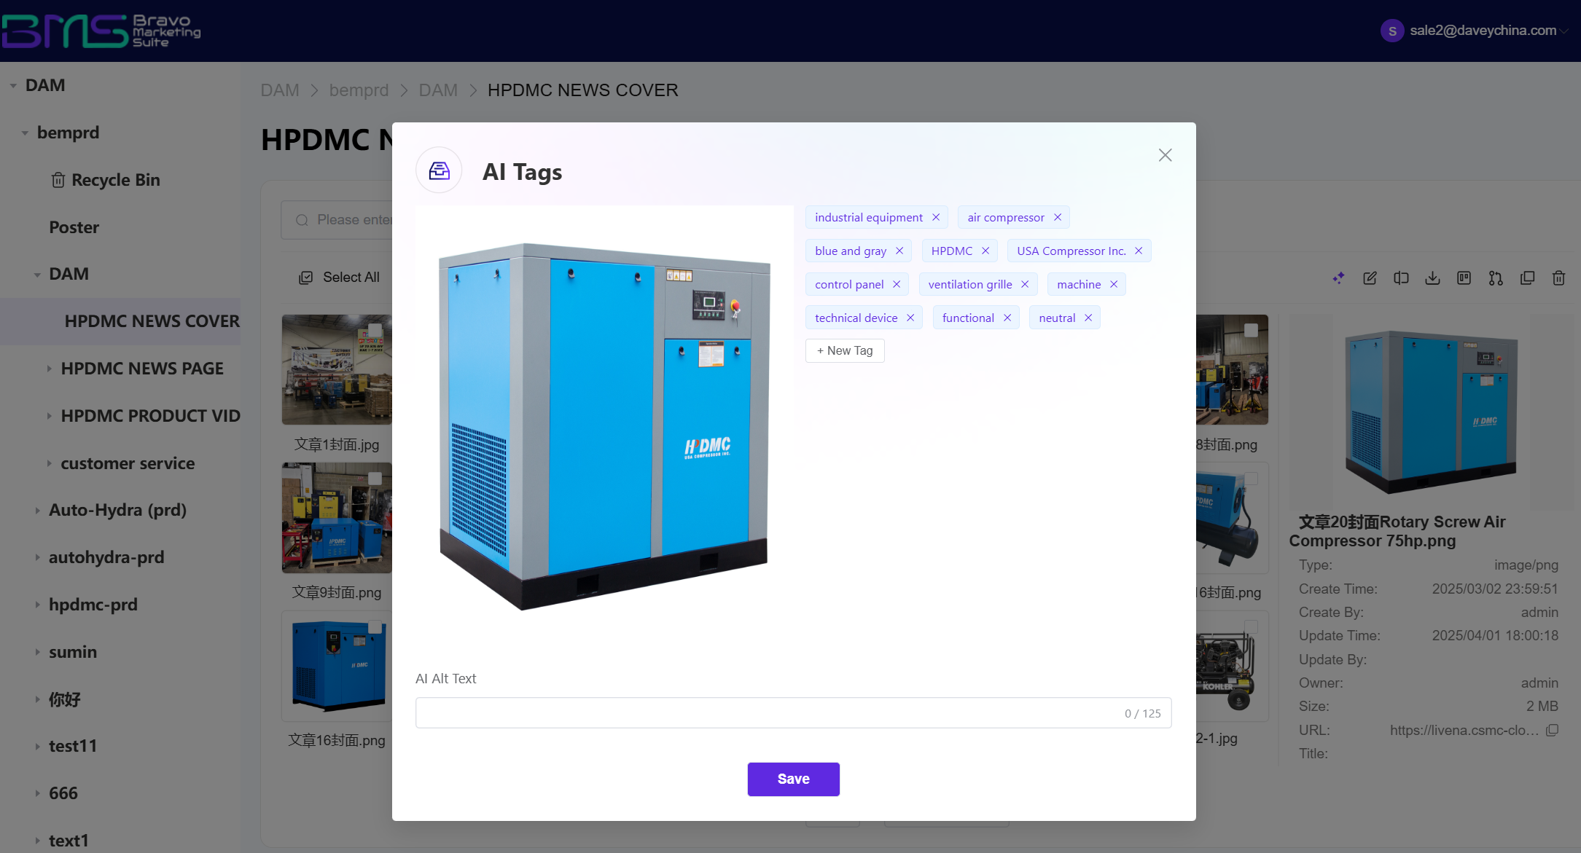Click the Save button

pyautogui.click(x=793, y=779)
